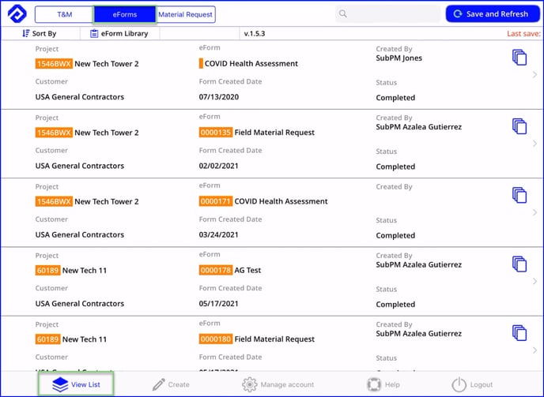Screen dimensions: 544x397
Task: Click the Manage account gear icon
Action: coord(249,384)
